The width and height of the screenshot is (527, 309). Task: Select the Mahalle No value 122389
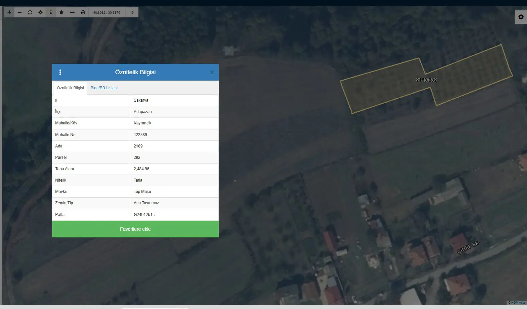(175, 135)
